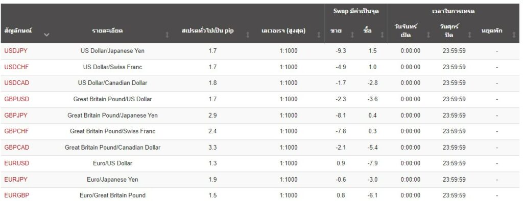Click the สัญลักษณ์ column header text
523x201 pixels.
18,31
